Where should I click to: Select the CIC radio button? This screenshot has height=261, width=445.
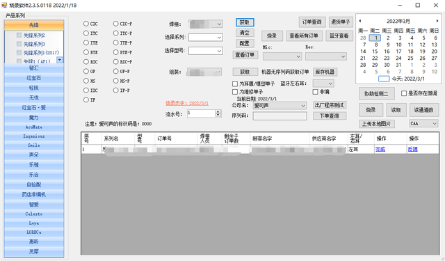pos(86,24)
